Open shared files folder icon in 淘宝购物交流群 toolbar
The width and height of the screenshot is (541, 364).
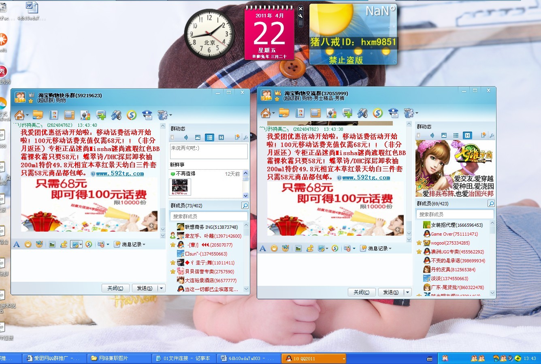tap(284, 113)
